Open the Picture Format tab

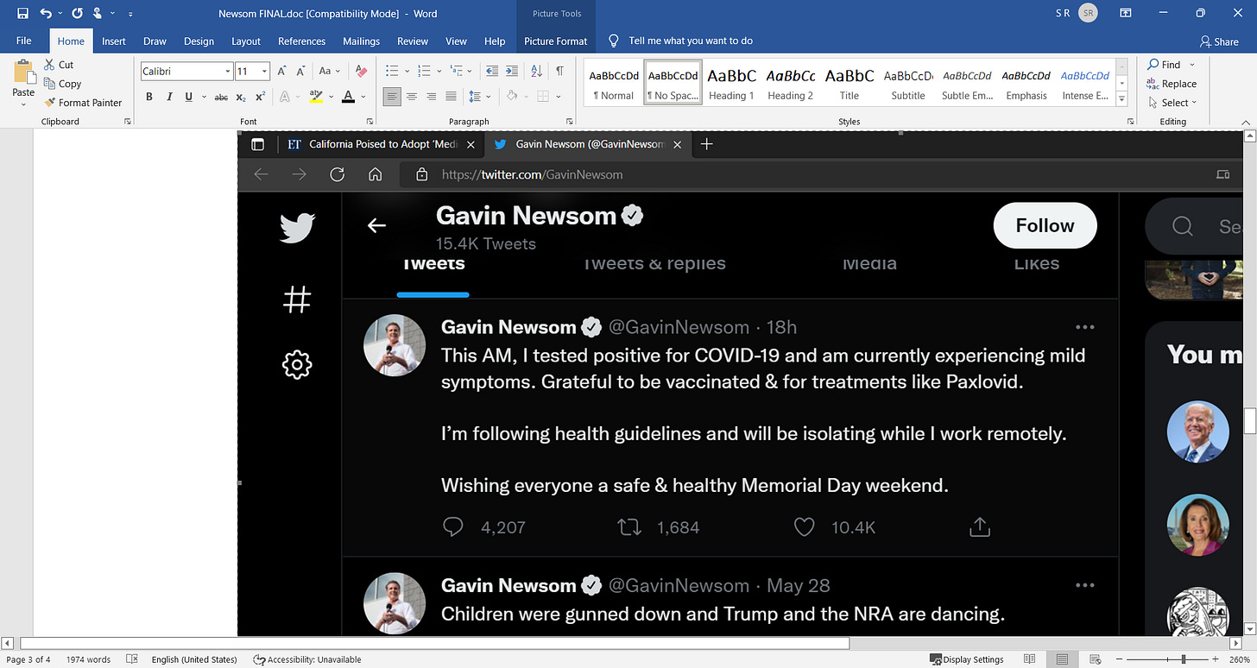click(x=556, y=41)
